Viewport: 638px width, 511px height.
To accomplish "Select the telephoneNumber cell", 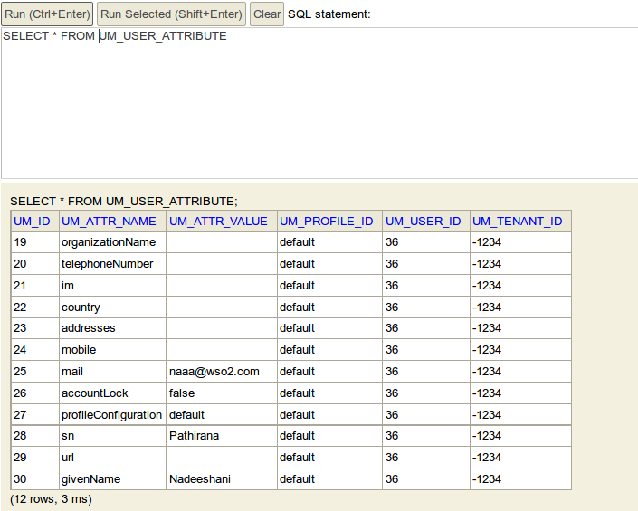I will point(113,264).
